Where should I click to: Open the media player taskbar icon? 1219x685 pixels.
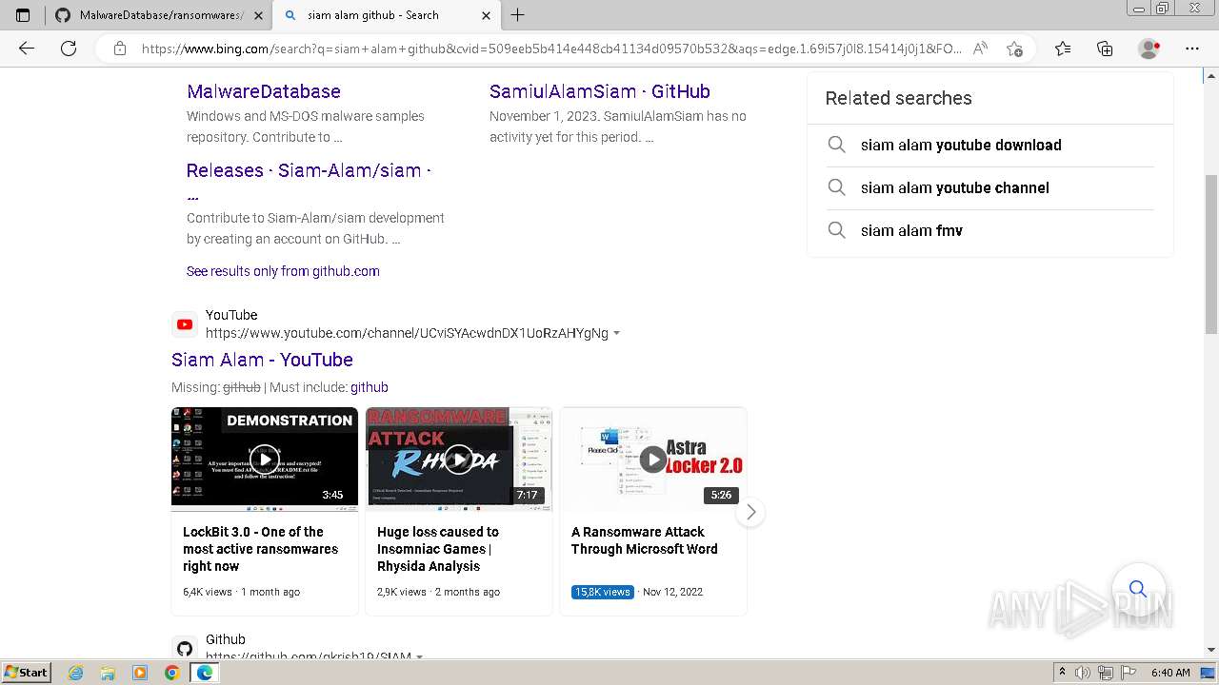pyautogui.click(x=140, y=673)
